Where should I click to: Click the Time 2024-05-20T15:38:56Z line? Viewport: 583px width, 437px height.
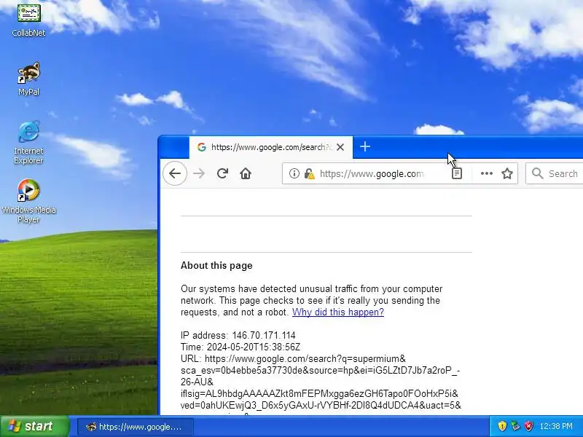(x=240, y=347)
